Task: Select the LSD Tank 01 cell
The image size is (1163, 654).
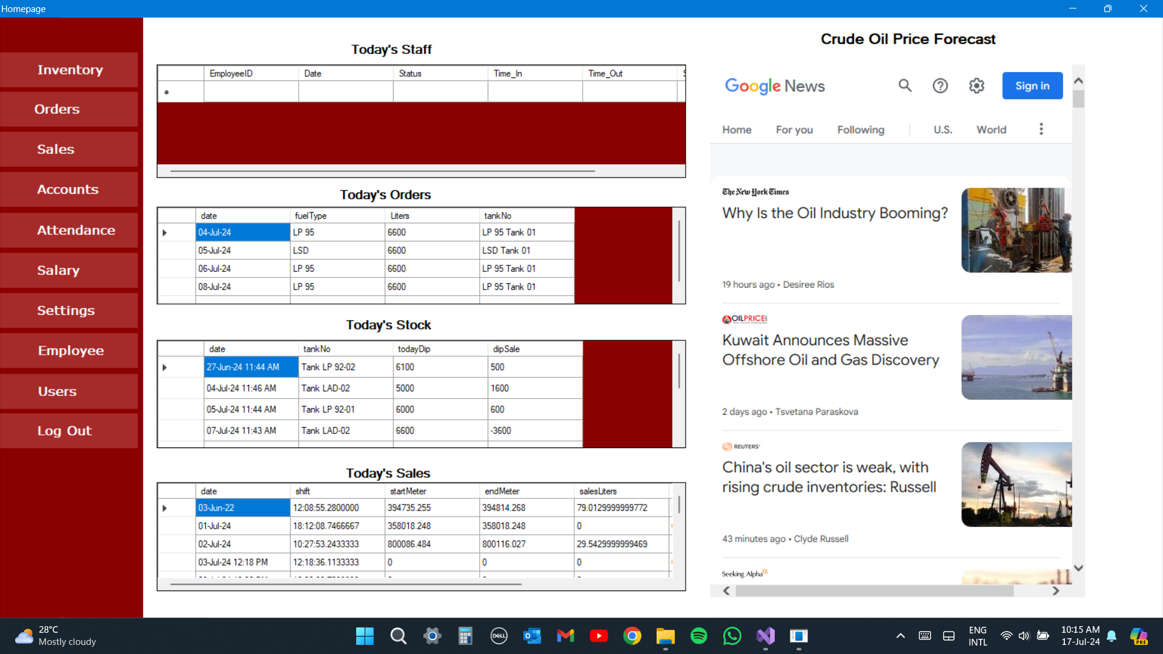Action: pos(527,251)
